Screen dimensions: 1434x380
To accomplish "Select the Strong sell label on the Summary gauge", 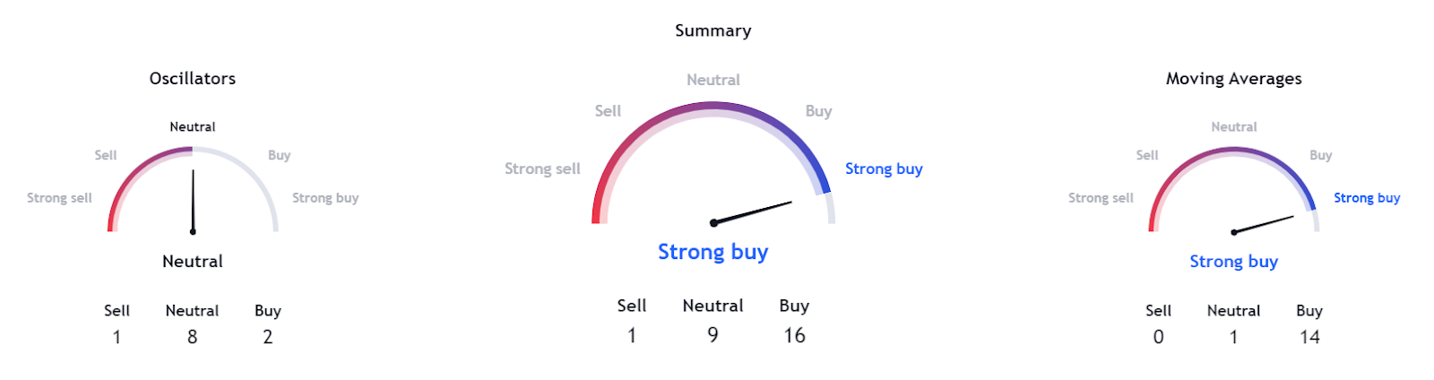I will 542,168.
